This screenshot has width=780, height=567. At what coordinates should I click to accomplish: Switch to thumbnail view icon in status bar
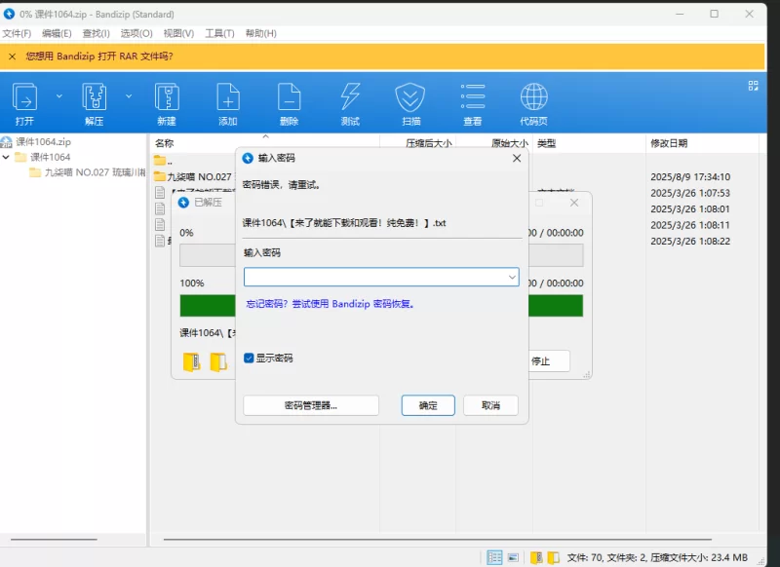(x=513, y=557)
